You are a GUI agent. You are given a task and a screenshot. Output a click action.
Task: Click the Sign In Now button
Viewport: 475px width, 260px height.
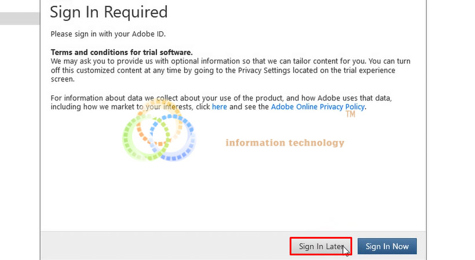pos(387,246)
